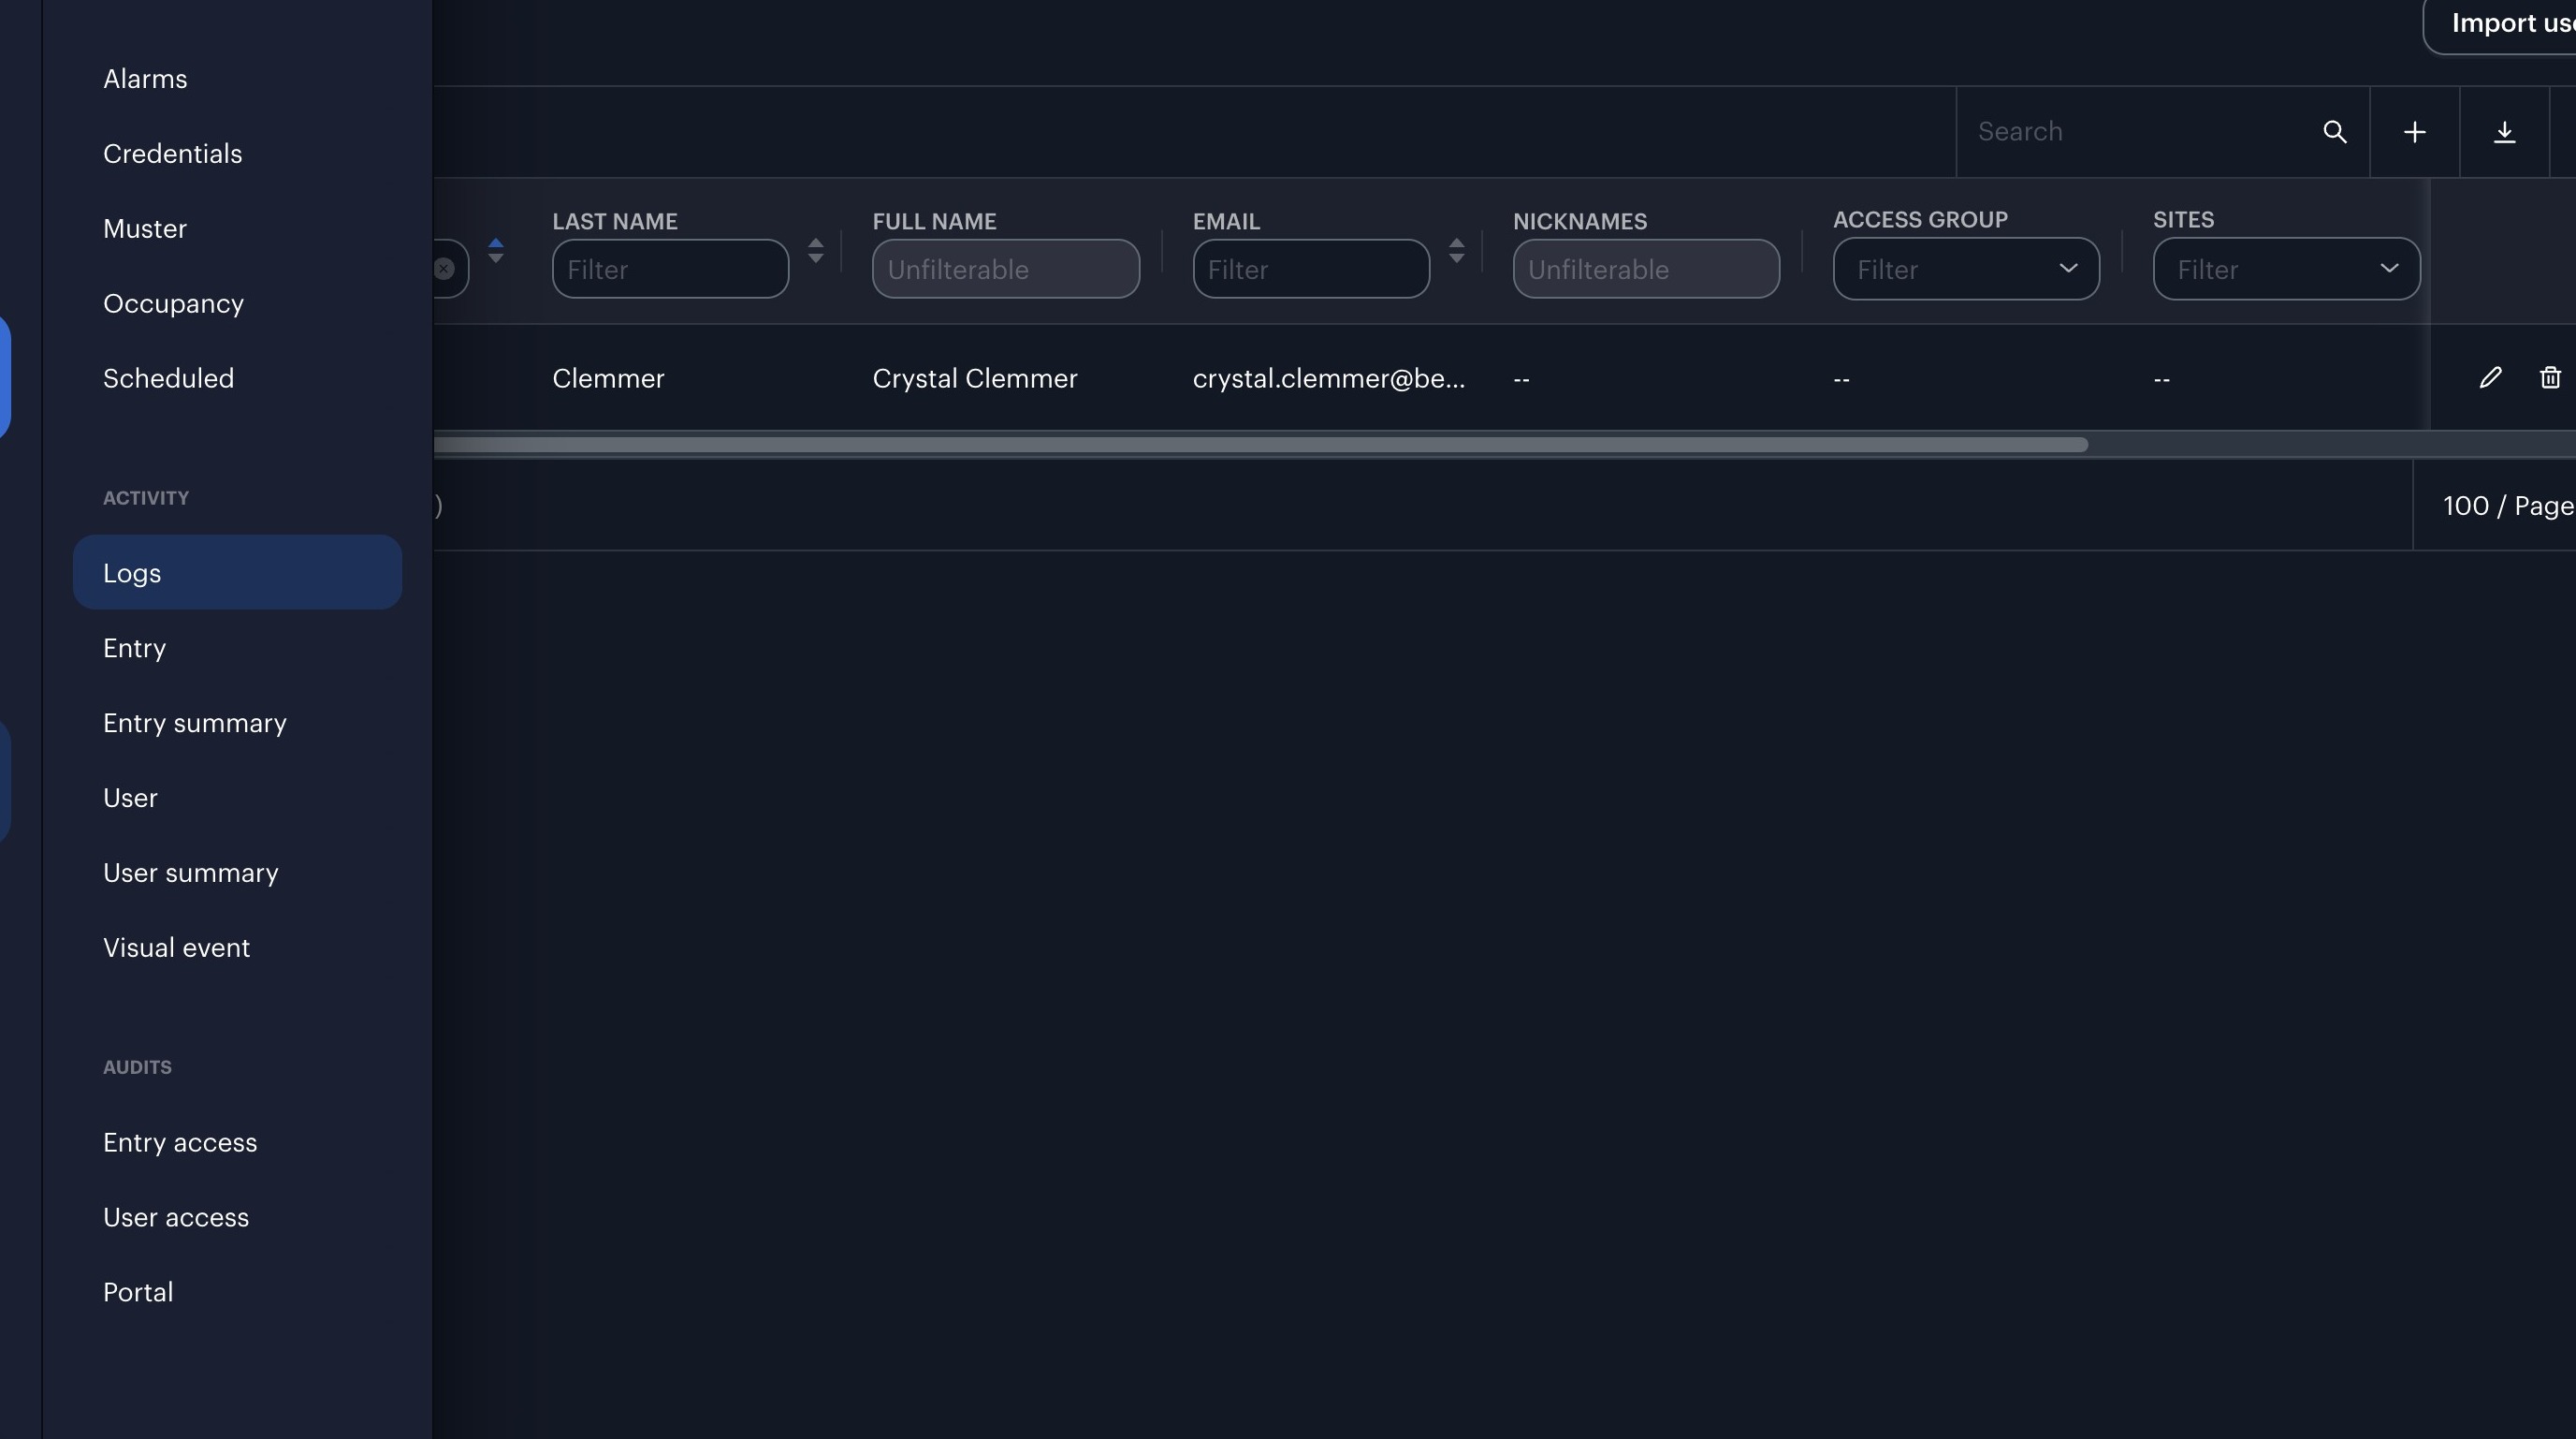The width and height of the screenshot is (2576, 1439).
Task: Toggle sort arrows beside the cleared filter
Action: 496,250
